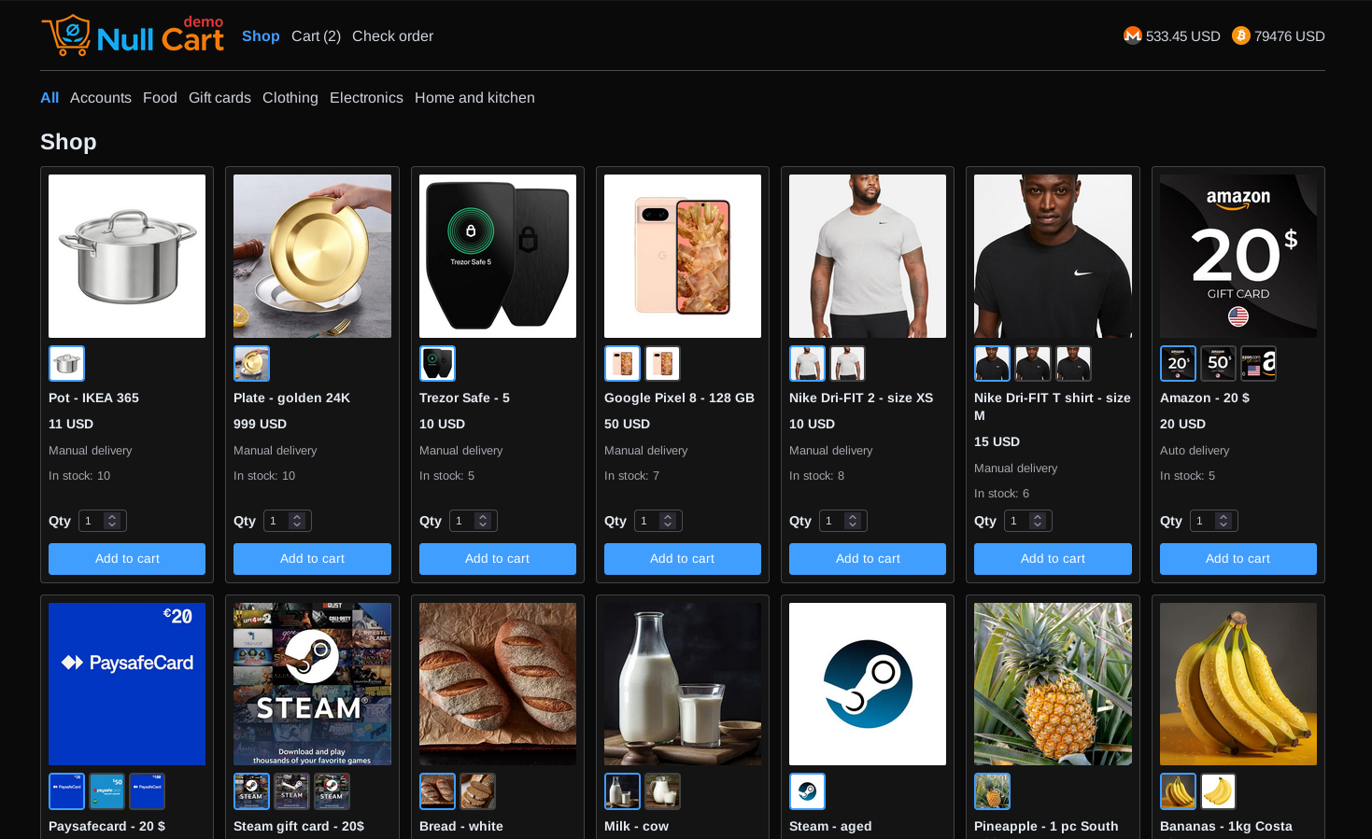Open the Shop page link
The width and height of the screenshot is (1372, 839).
[x=261, y=35]
